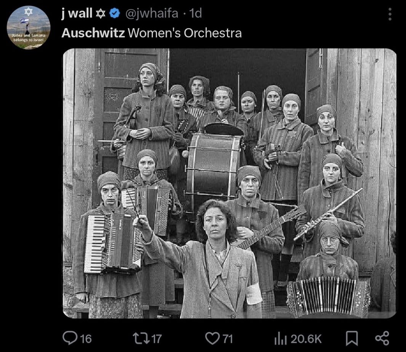This screenshot has height=352, width=406.
Task: Open the three-dot more options menu
Action: [x=390, y=14]
